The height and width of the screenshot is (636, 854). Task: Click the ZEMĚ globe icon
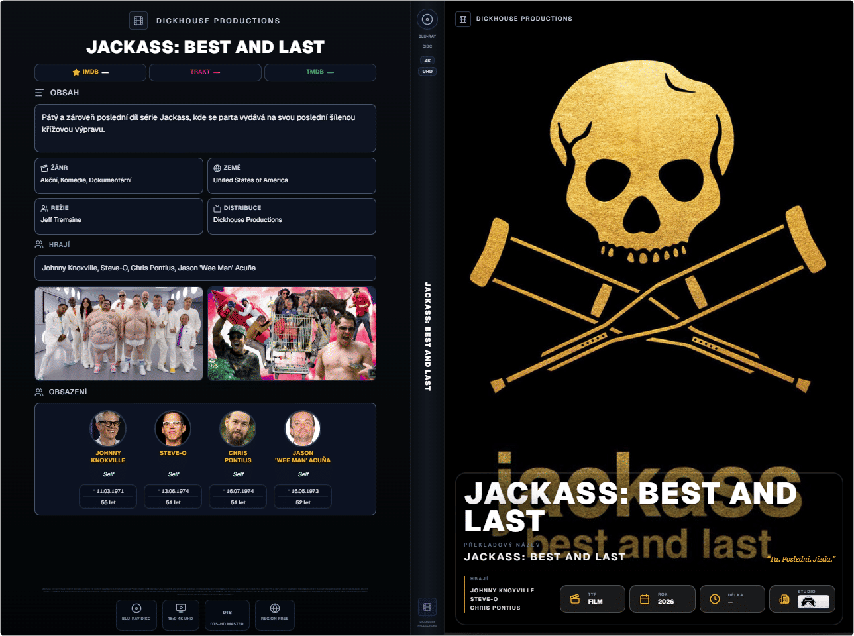tap(217, 168)
